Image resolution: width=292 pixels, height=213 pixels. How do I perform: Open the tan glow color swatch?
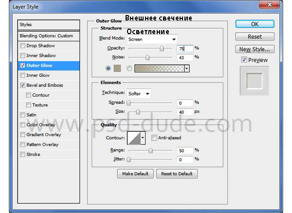117,68
